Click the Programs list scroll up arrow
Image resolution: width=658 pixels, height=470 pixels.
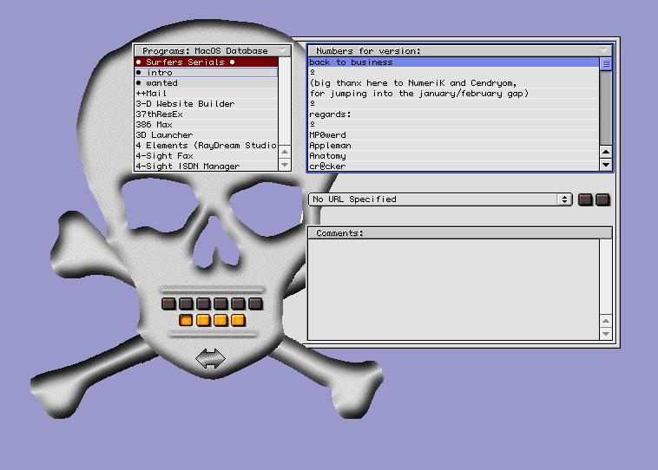[285, 152]
